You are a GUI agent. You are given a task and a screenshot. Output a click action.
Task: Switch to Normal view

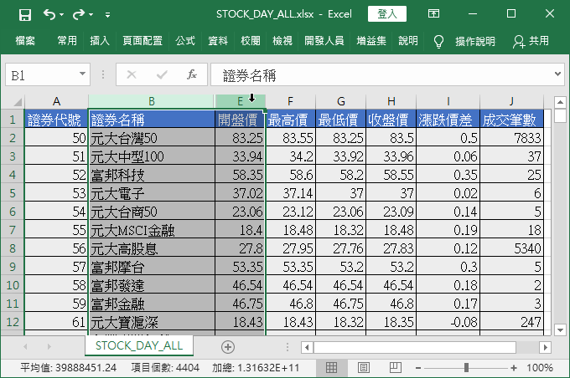(x=331, y=367)
